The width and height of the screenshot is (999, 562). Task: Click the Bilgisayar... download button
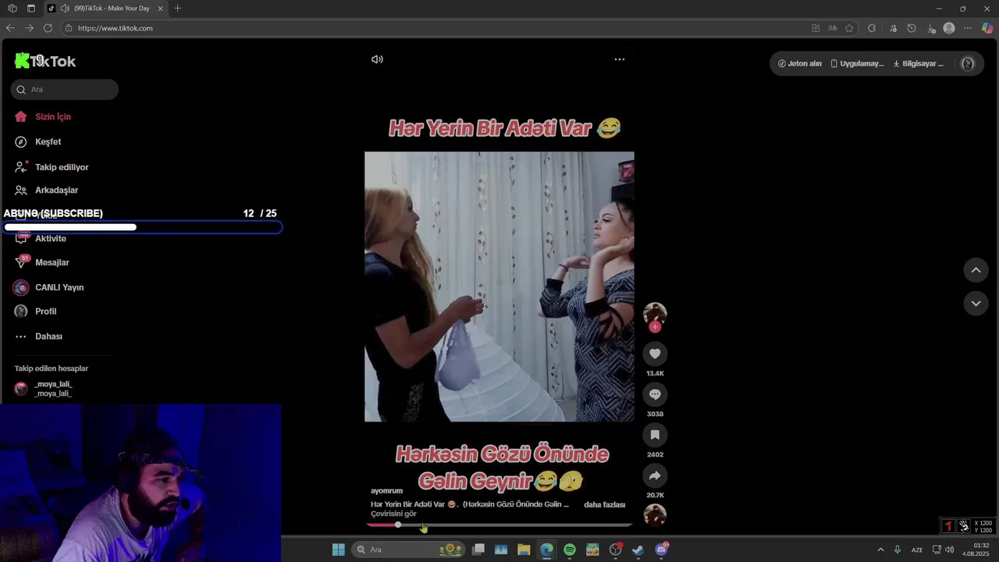click(919, 64)
